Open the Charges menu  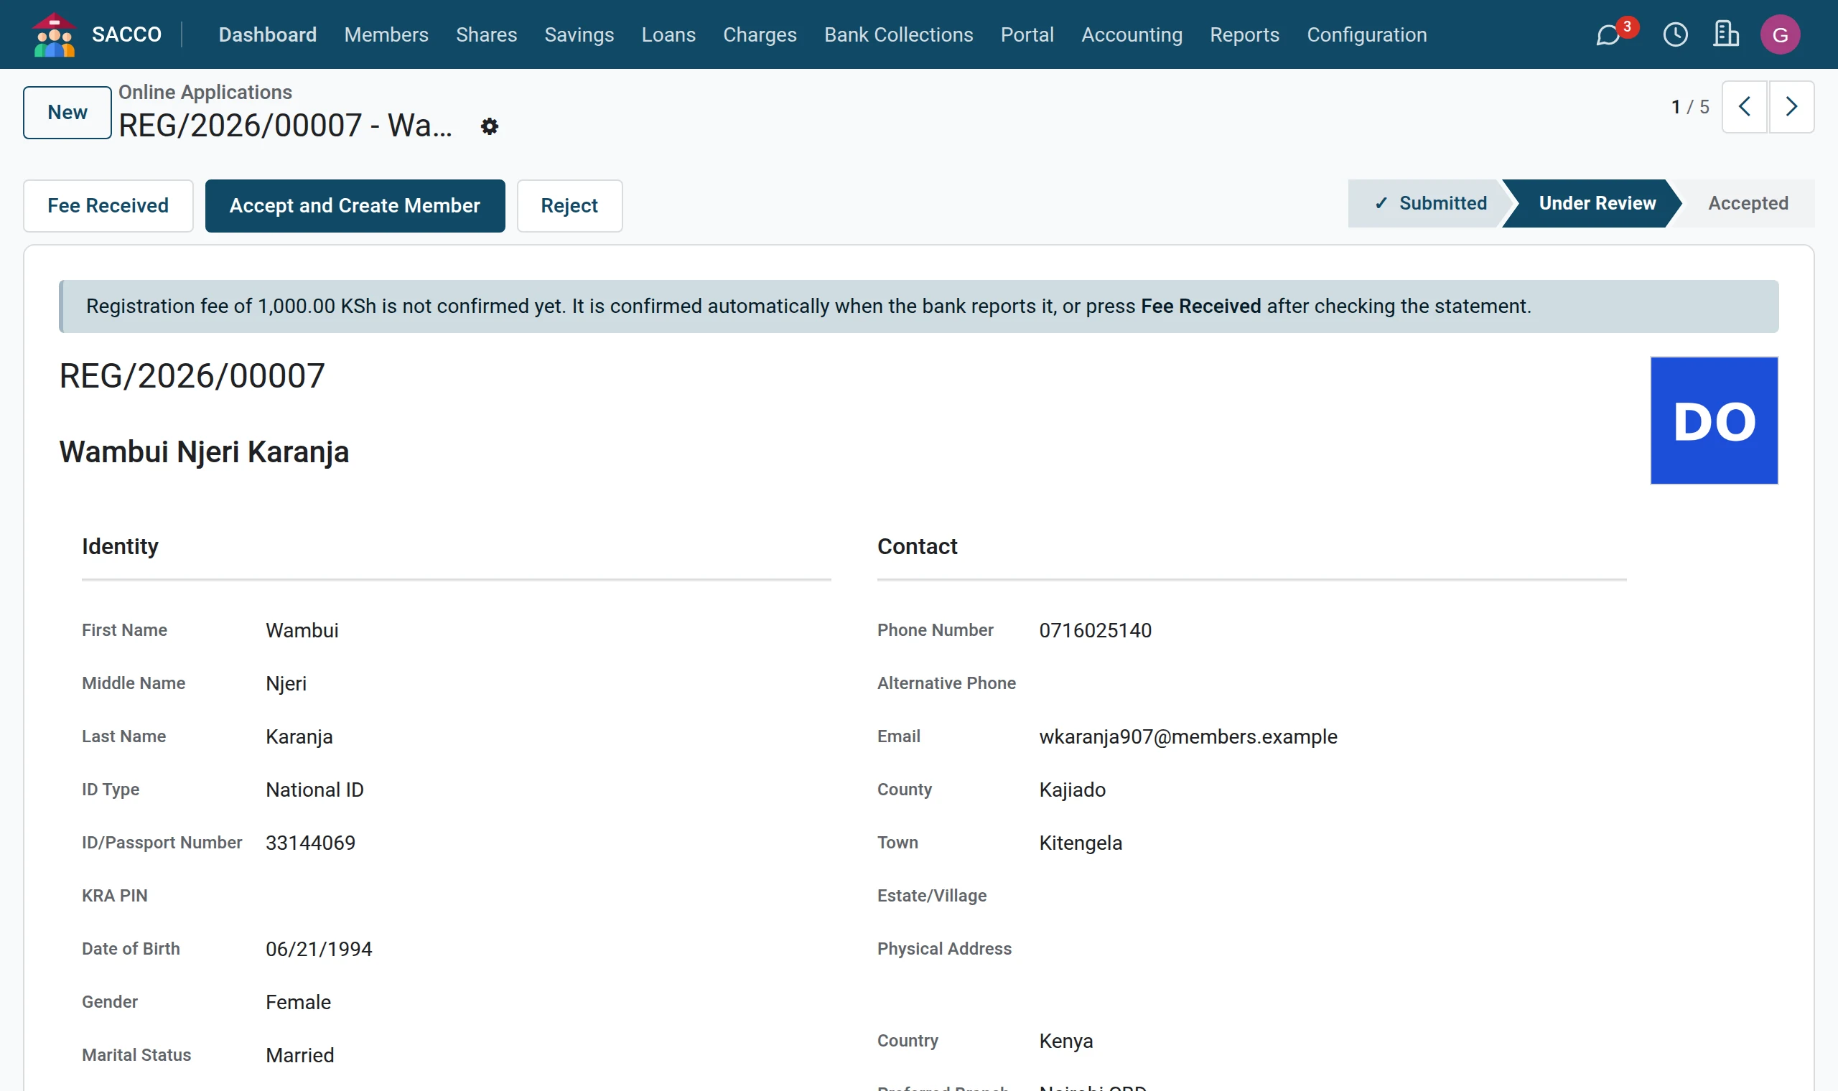760,34
